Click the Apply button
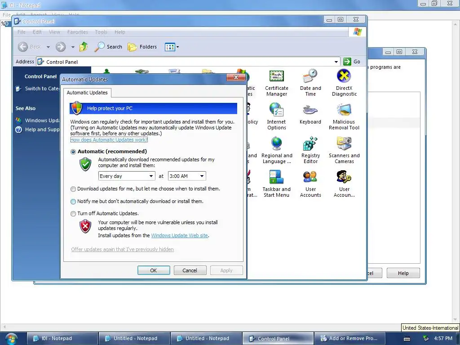The height and width of the screenshot is (345, 460). pos(226,270)
